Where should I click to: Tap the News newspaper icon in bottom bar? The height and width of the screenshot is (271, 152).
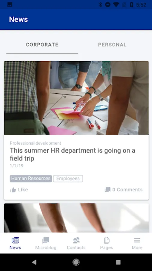click(15, 240)
